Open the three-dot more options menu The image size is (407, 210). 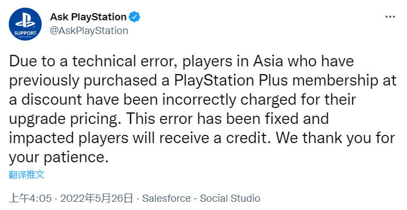coord(390,17)
